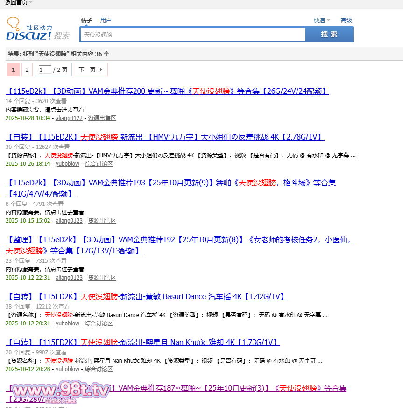This screenshot has width=403, height=408.
Task: Select page 1 in pagination
Action: coord(14,70)
